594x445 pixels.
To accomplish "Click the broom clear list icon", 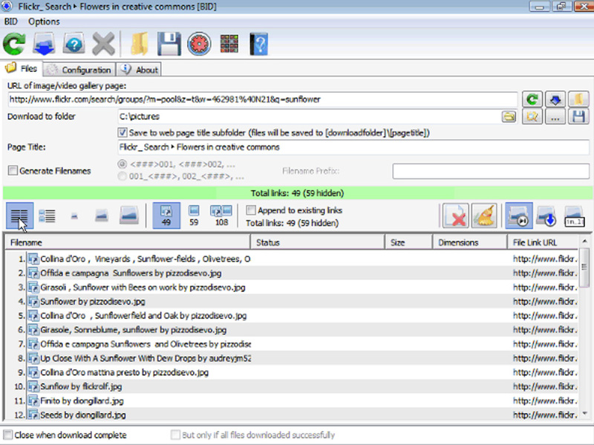I will pyautogui.click(x=484, y=215).
